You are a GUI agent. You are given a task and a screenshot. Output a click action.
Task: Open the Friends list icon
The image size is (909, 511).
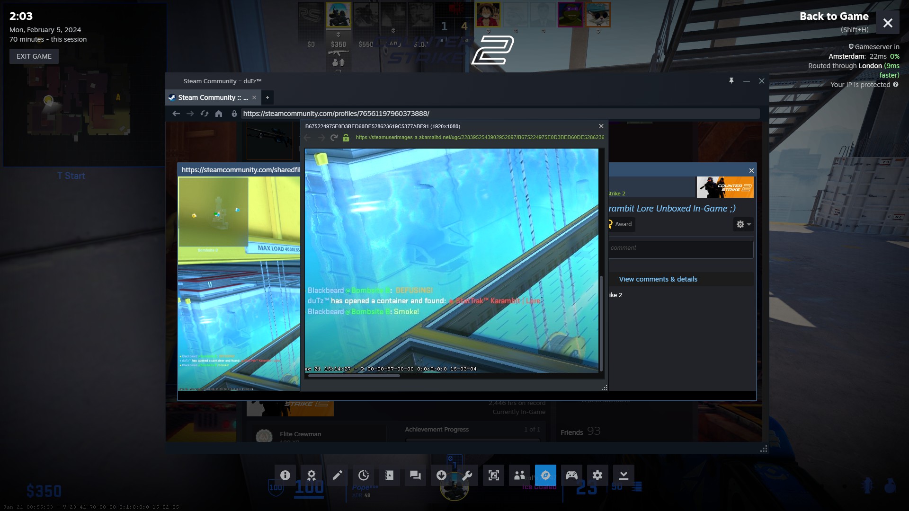coord(519,476)
